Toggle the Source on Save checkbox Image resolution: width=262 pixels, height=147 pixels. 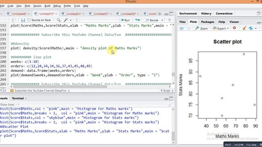pos(29,20)
